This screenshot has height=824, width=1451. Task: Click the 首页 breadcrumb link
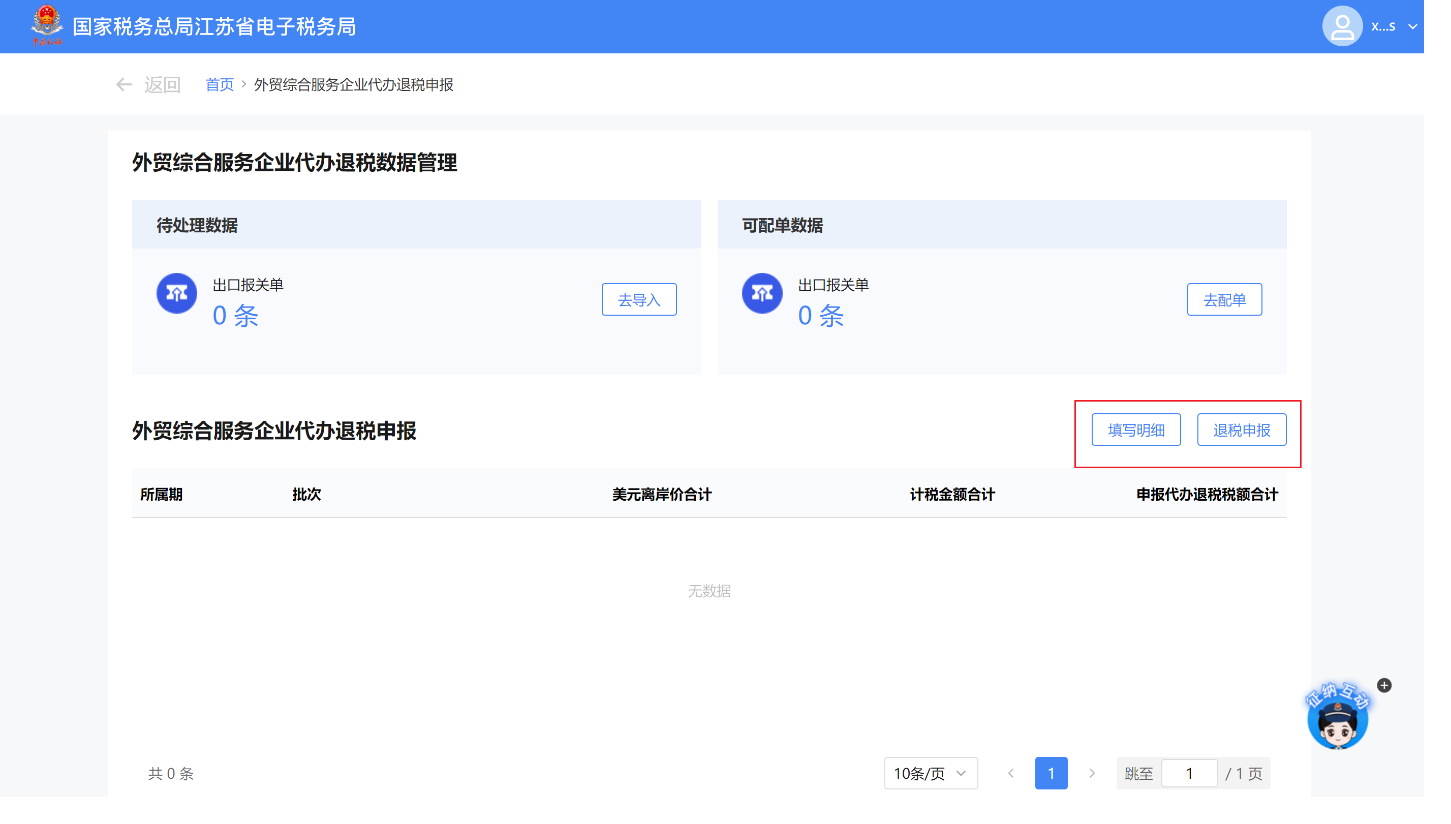click(x=220, y=85)
